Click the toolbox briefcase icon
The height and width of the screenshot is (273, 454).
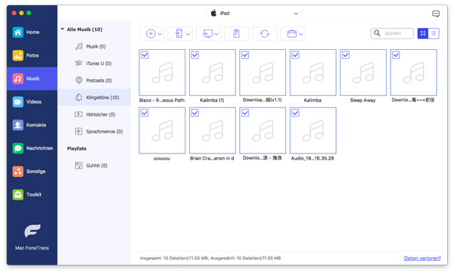click(x=292, y=34)
